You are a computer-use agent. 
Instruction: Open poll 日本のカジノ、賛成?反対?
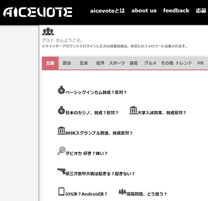click(x=92, y=113)
